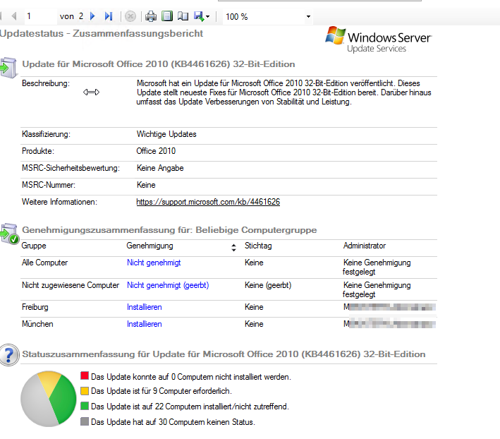Toggle print layout view

coord(167,16)
